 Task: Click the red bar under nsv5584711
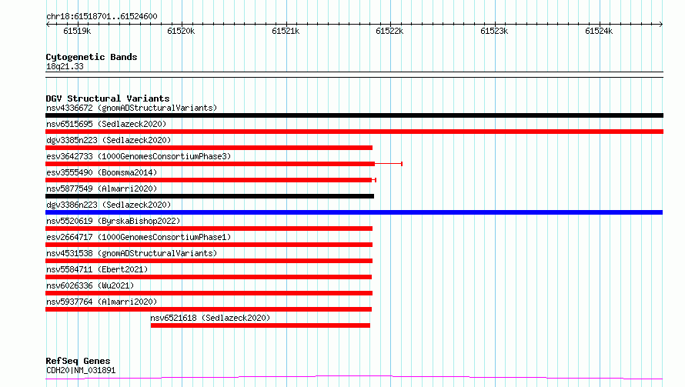click(209, 277)
